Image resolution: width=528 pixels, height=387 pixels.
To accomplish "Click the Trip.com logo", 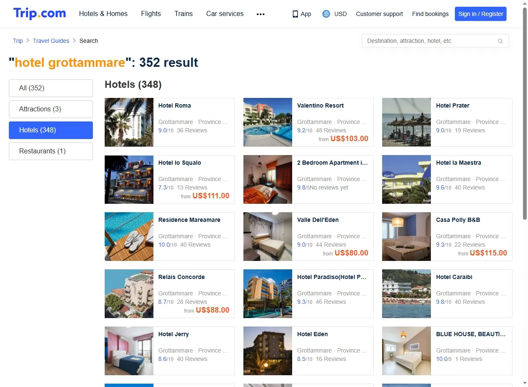I will click(x=40, y=13).
